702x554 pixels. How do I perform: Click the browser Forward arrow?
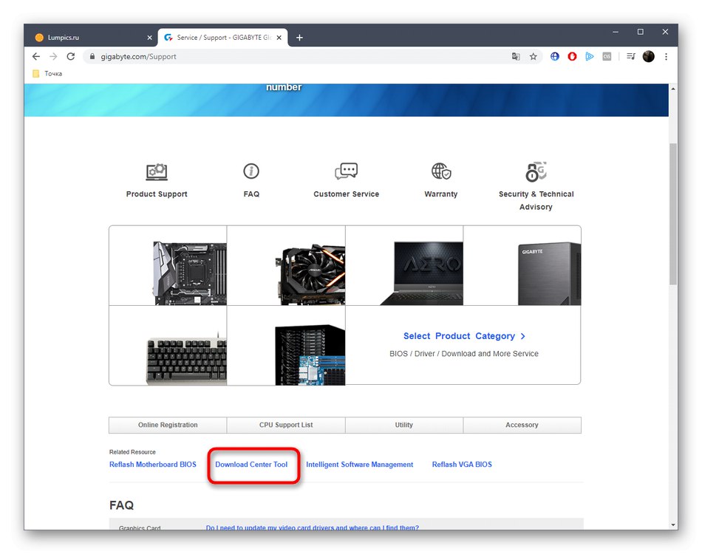click(53, 56)
